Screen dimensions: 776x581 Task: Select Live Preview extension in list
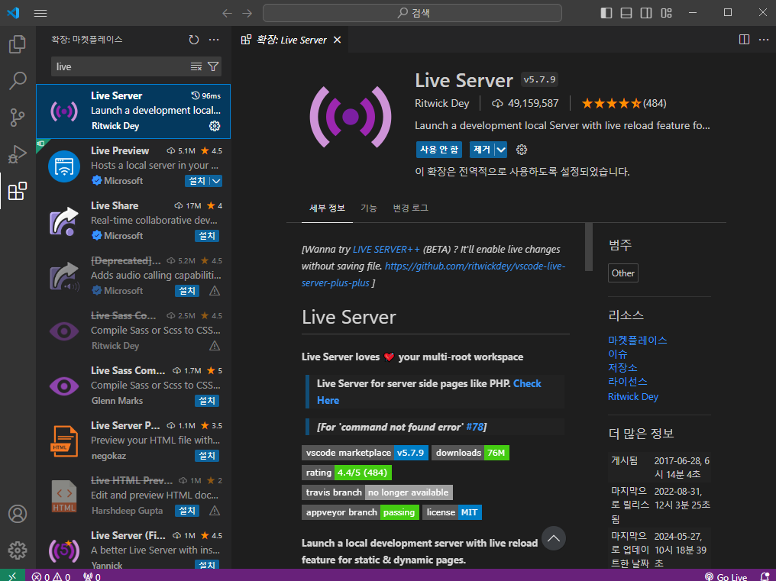[133, 166]
